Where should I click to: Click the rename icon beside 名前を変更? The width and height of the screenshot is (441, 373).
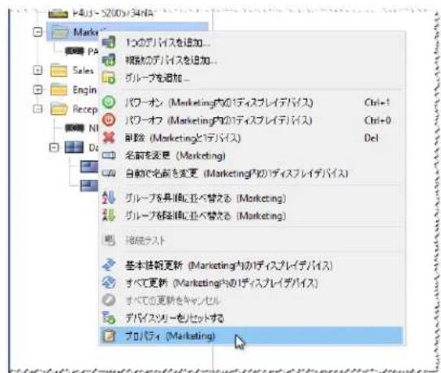click(109, 155)
